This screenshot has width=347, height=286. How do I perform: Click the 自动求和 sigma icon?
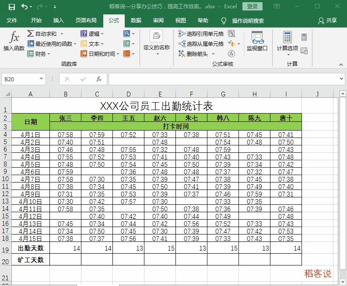[x=30, y=34]
